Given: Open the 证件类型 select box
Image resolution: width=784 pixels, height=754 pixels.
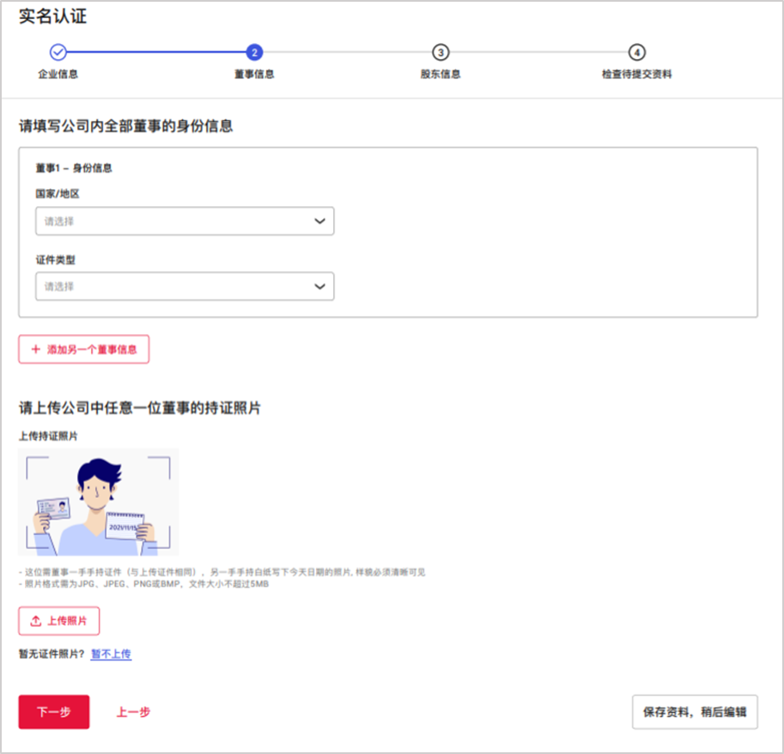Looking at the screenshot, I should coord(185,287).
